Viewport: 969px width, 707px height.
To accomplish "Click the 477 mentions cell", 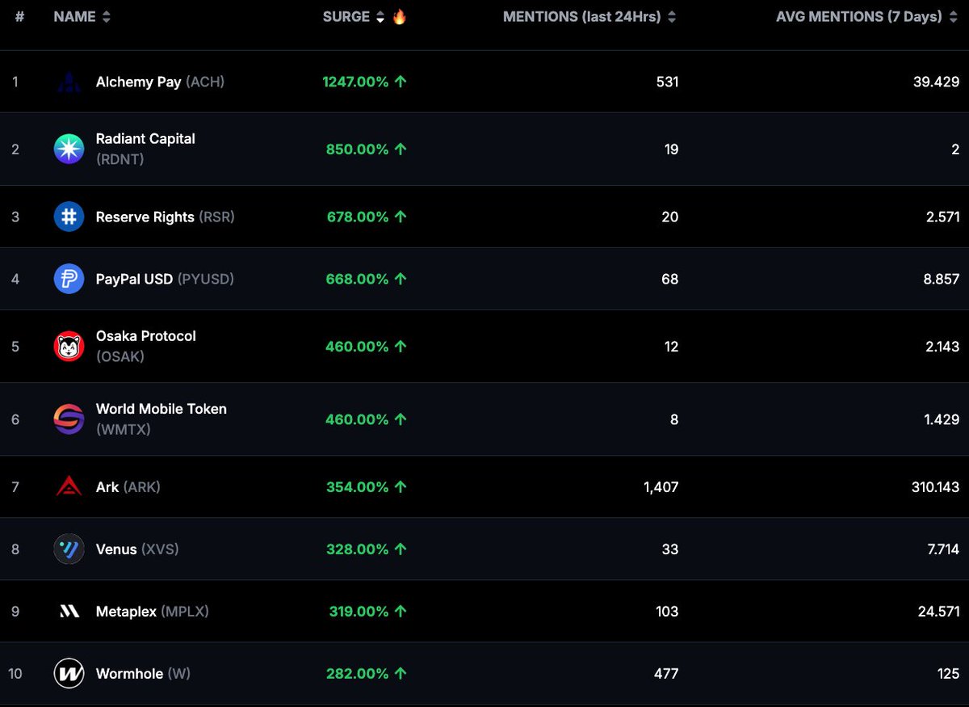I will pos(666,674).
